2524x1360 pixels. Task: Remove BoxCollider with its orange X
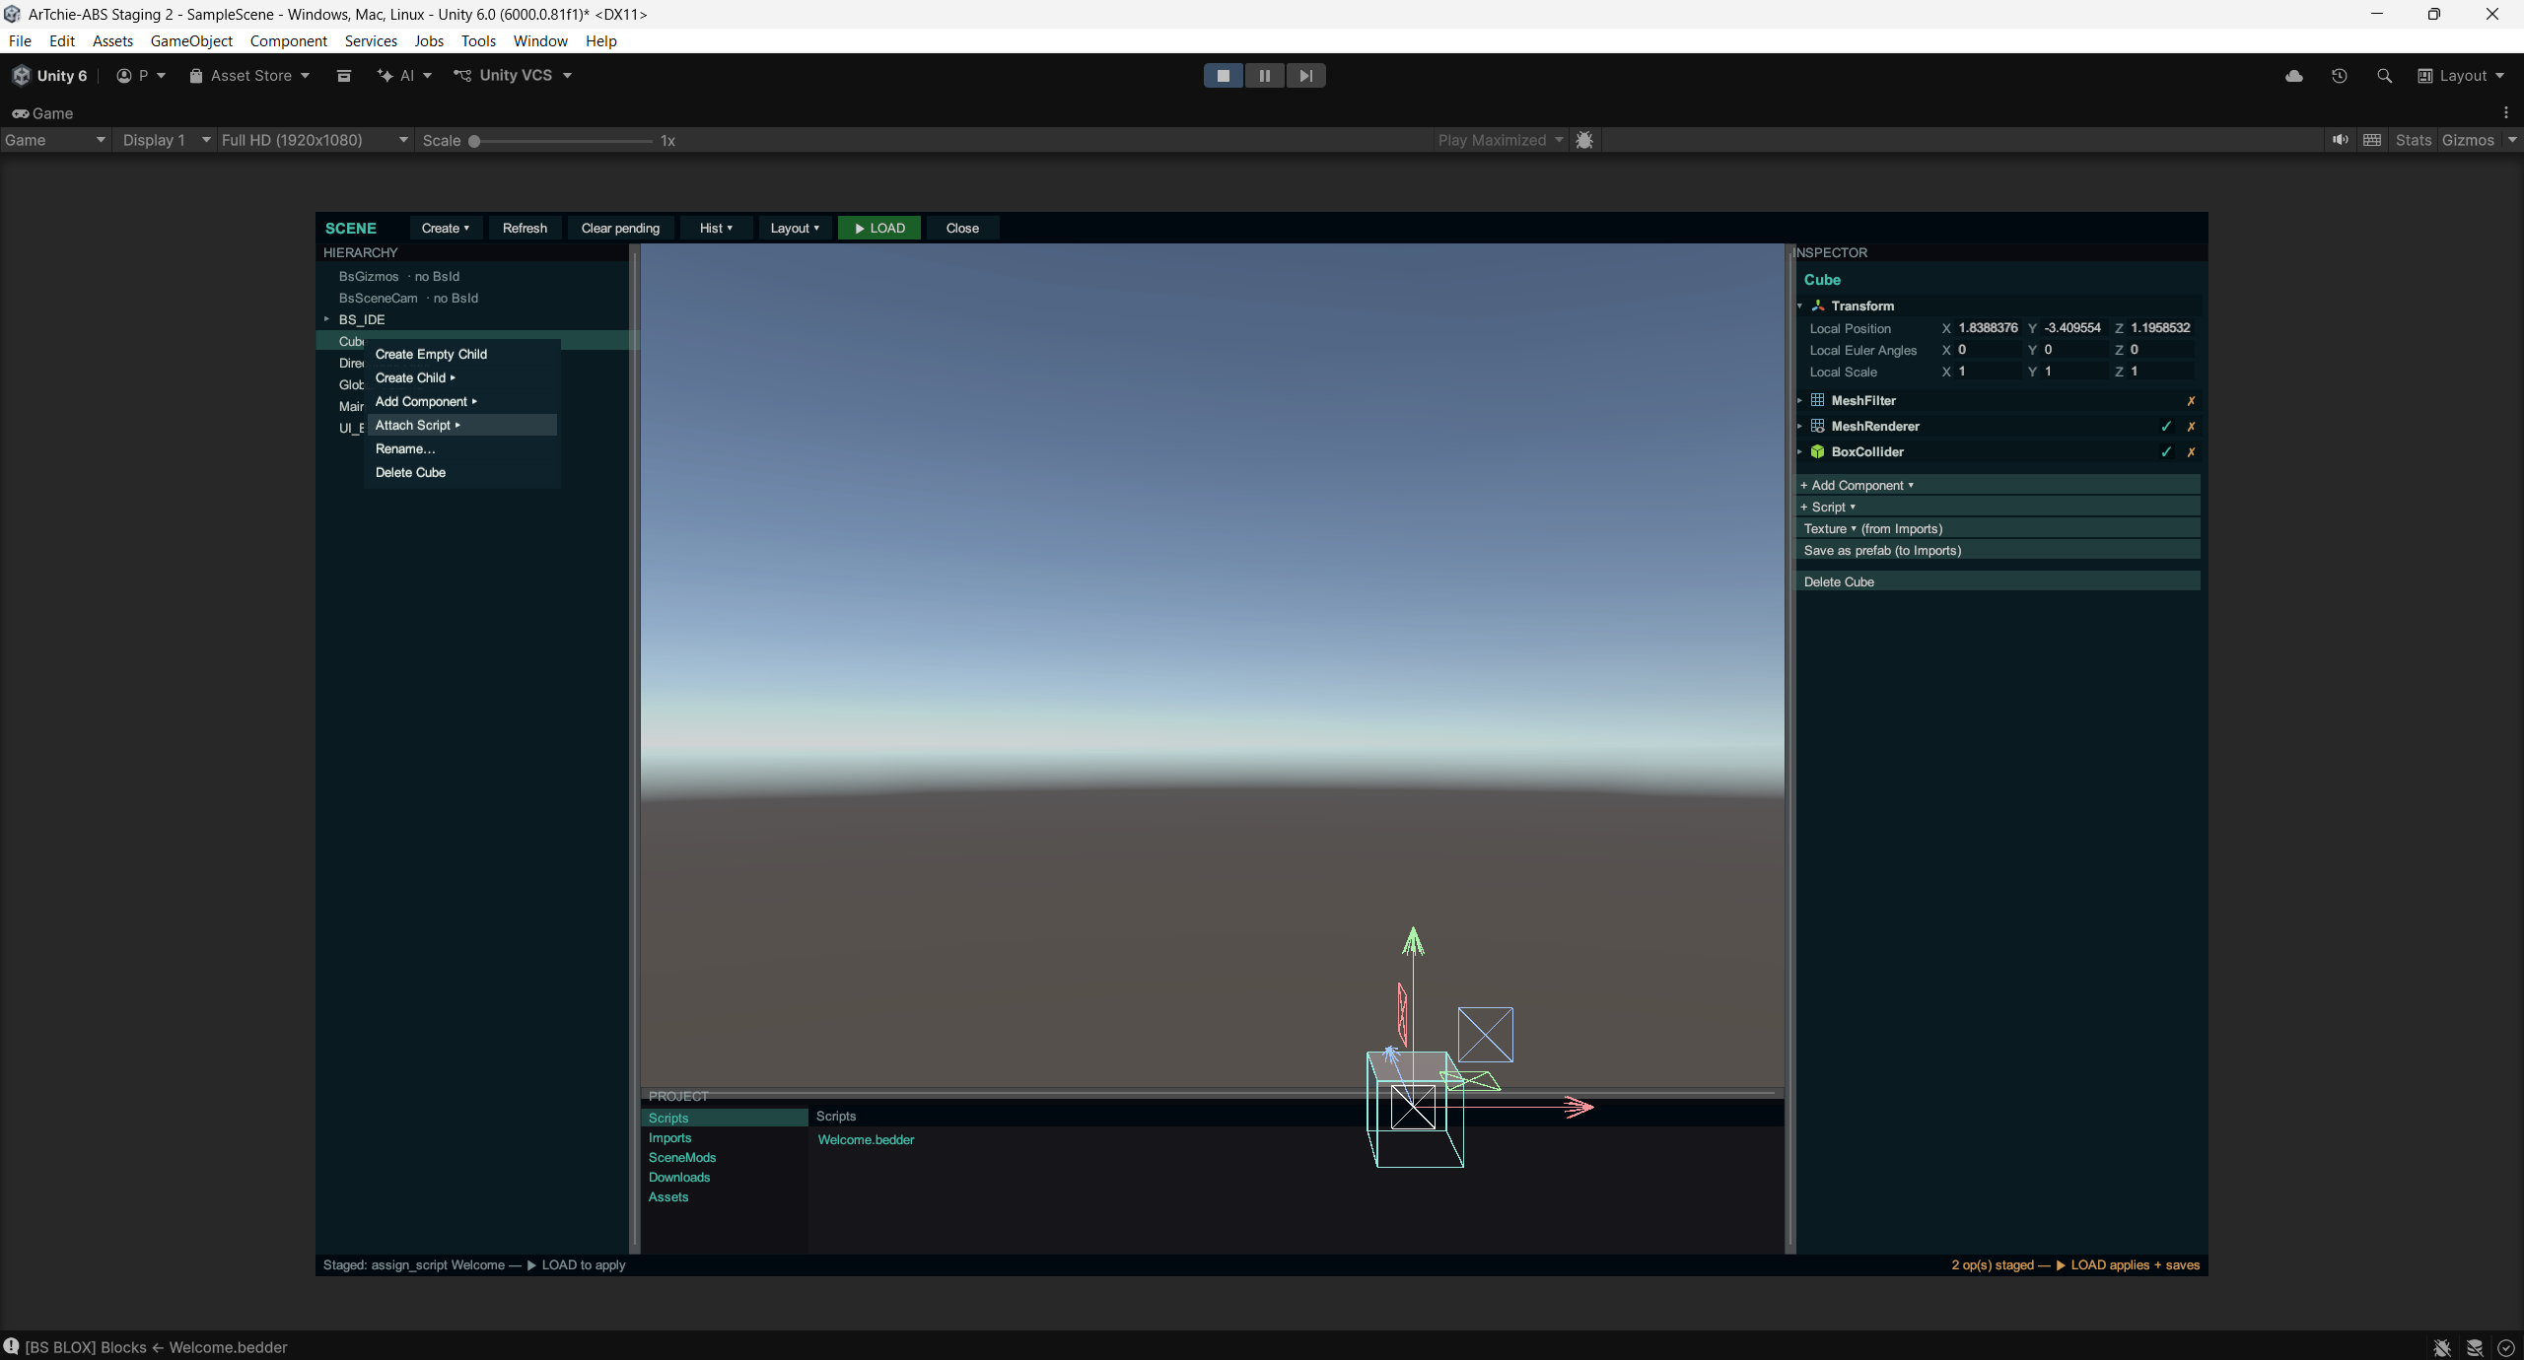tap(2191, 452)
